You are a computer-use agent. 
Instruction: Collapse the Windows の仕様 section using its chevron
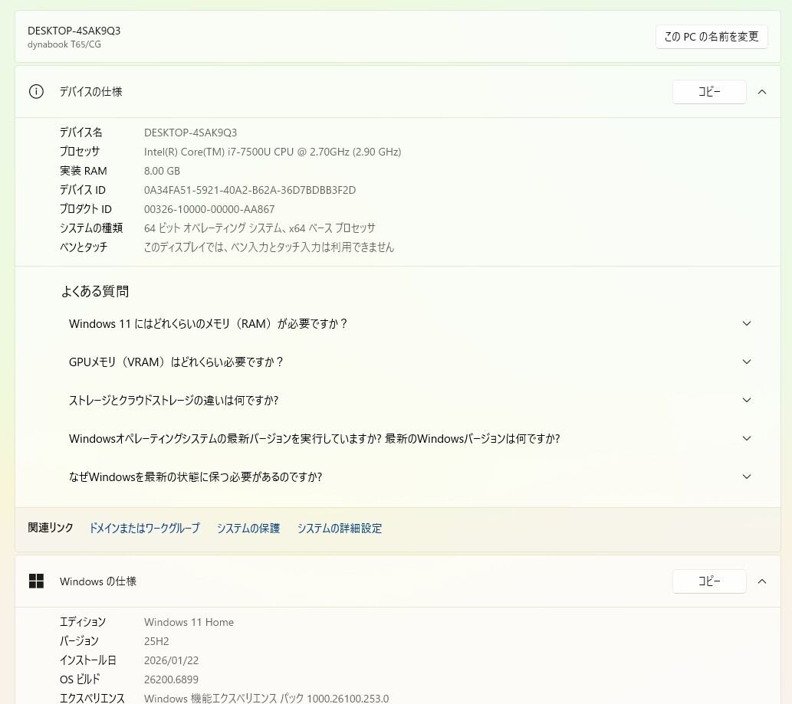[761, 581]
